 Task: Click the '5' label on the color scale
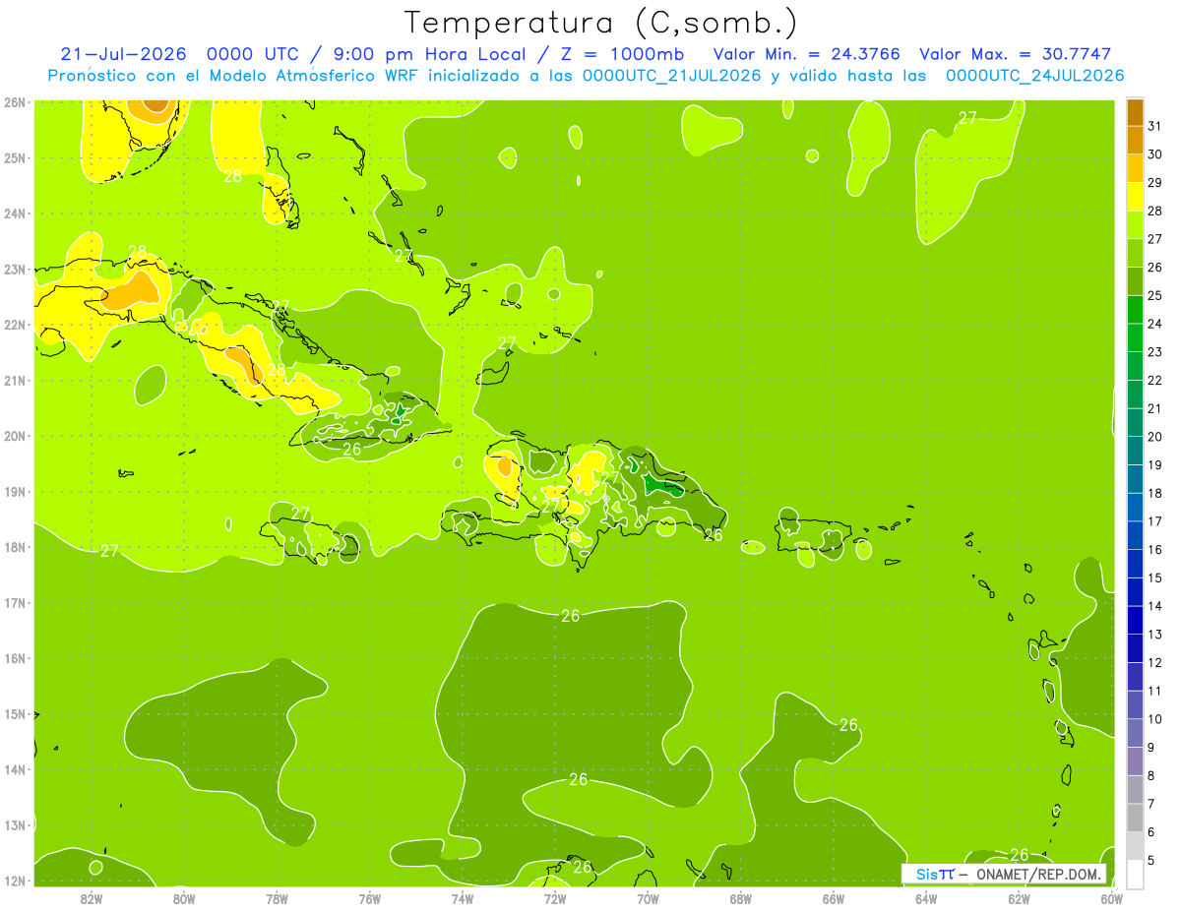[1151, 861]
